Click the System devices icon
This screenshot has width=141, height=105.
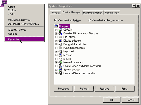[60, 70]
